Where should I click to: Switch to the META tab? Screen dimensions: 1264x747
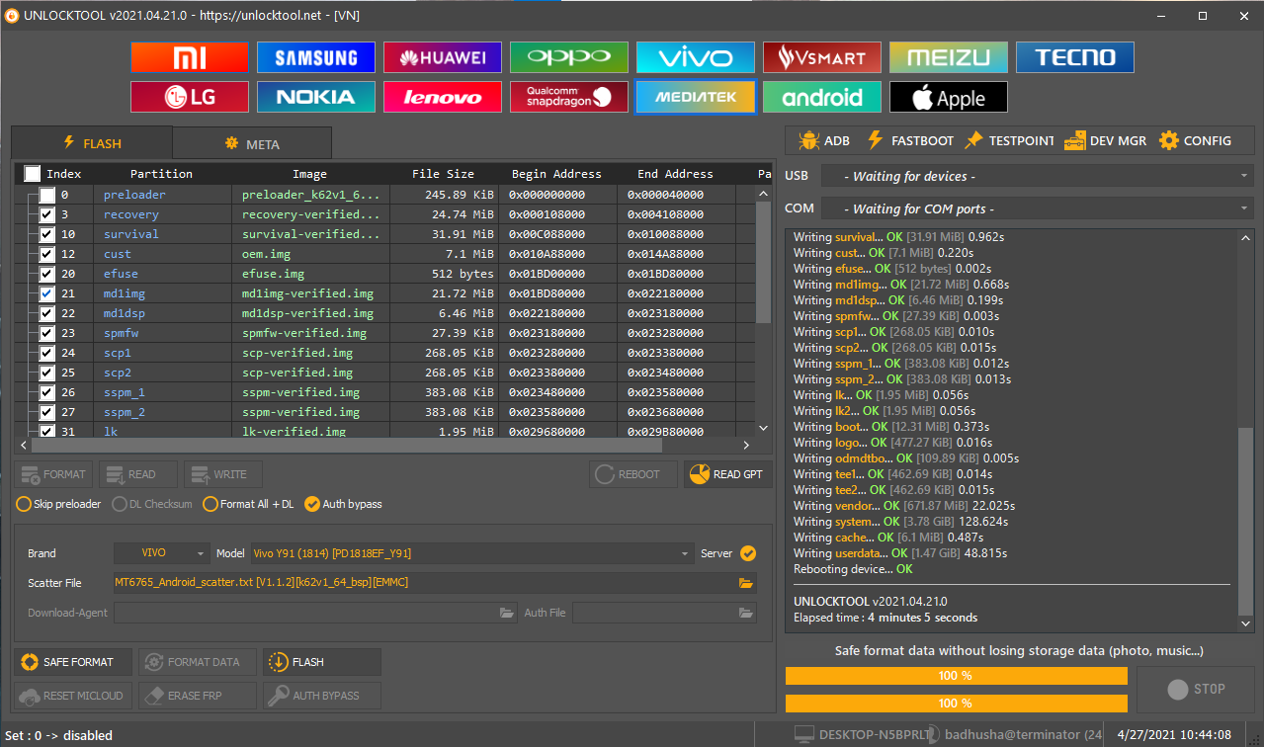point(252,144)
